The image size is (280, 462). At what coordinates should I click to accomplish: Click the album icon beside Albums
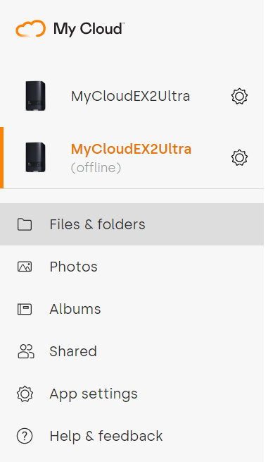point(25,309)
